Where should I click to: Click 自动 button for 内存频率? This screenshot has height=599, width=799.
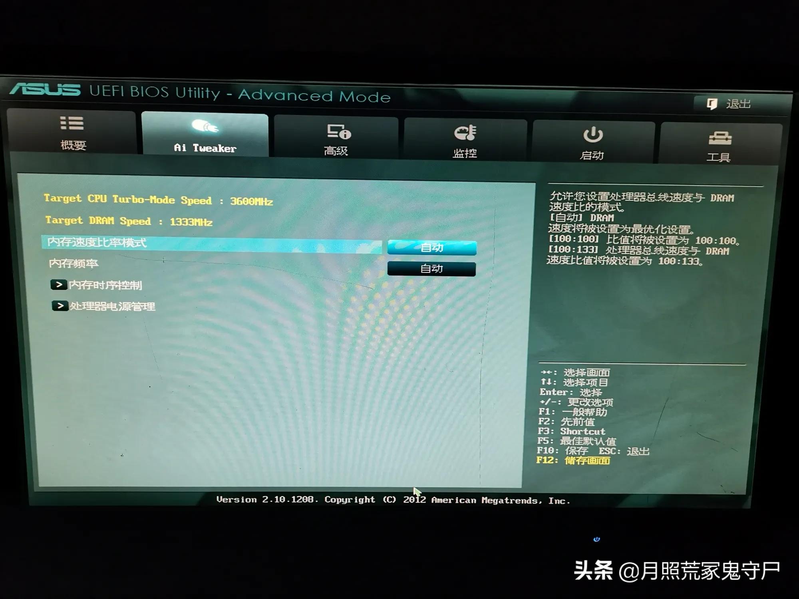(430, 268)
